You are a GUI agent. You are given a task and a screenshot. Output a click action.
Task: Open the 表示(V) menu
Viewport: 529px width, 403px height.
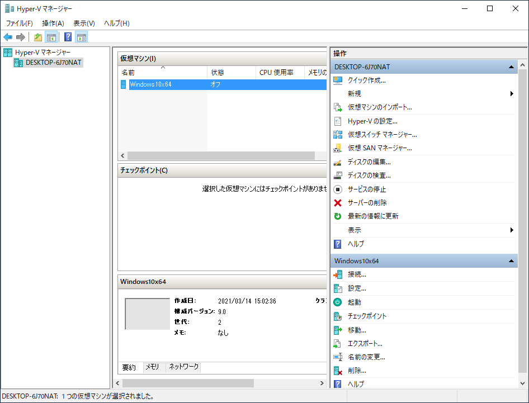pyautogui.click(x=84, y=23)
